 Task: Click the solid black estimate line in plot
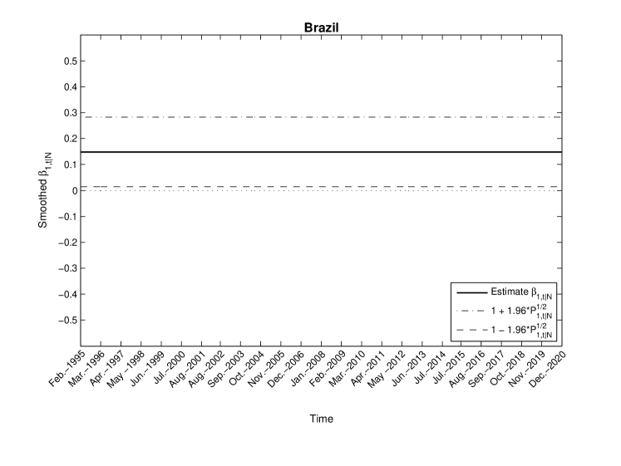321,152
